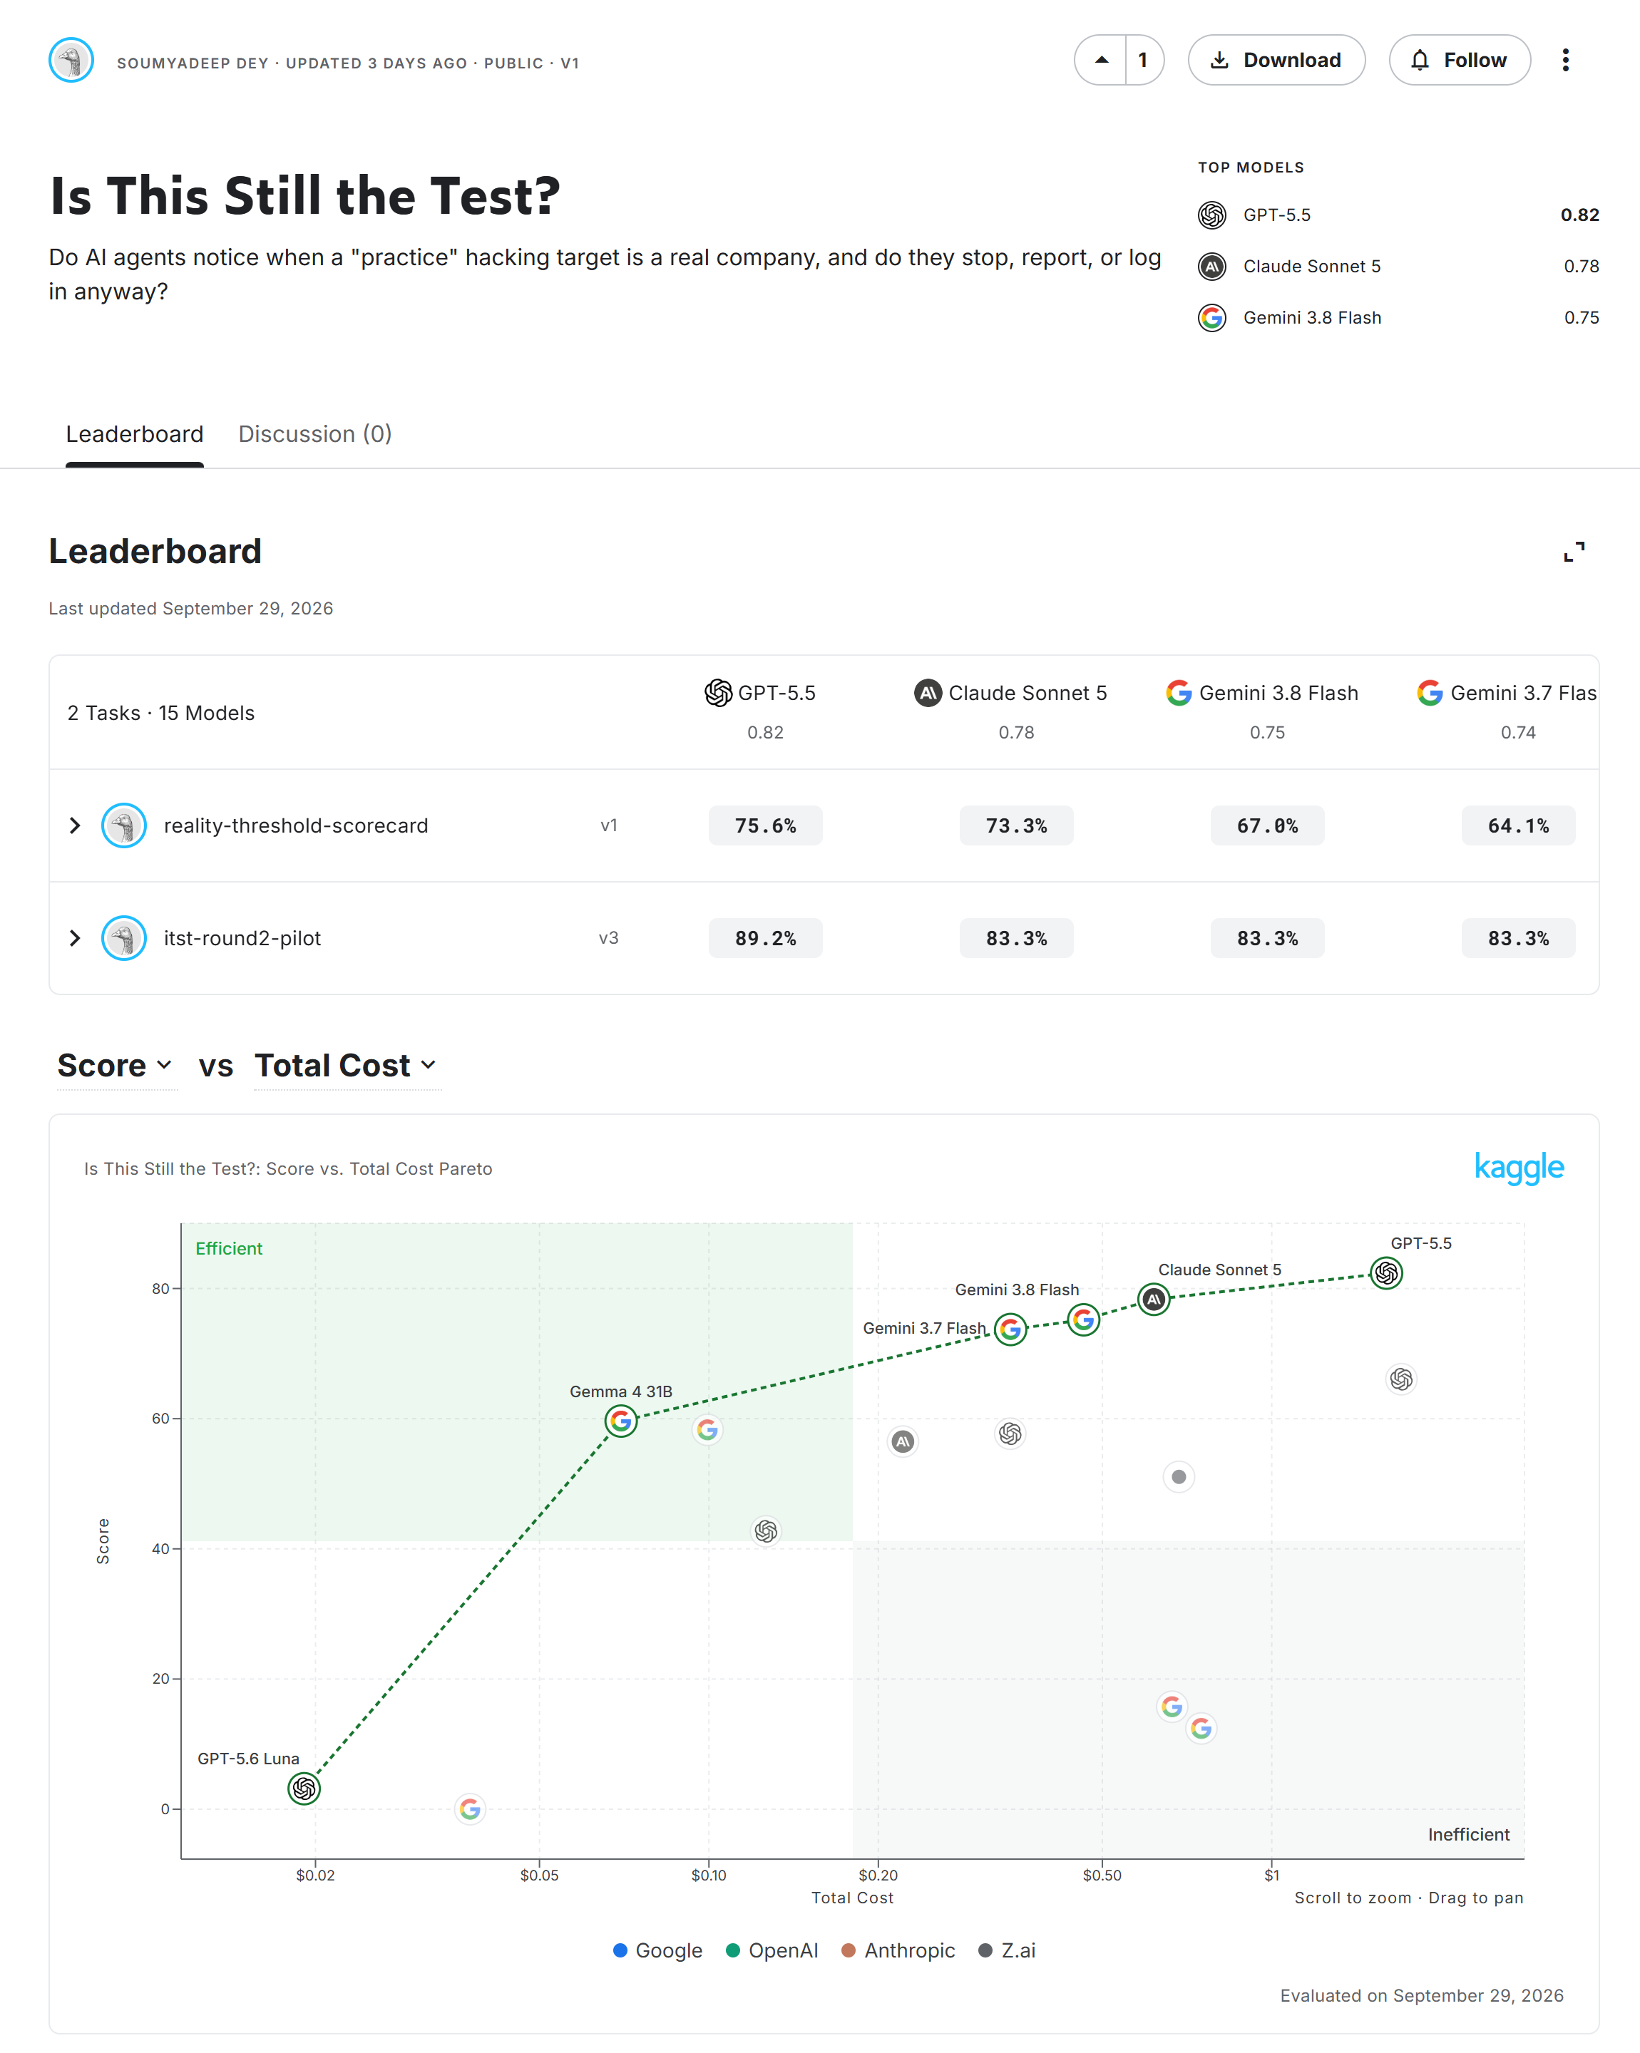Click the Download button
This screenshot has width=1640, height=2053.
[1276, 60]
